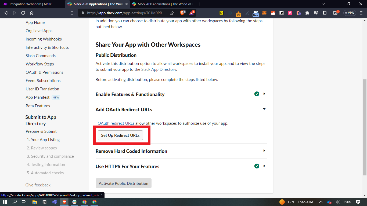Bookmark this page using the bookmark icon
This screenshot has height=206, width=367.
pos(72,13)
